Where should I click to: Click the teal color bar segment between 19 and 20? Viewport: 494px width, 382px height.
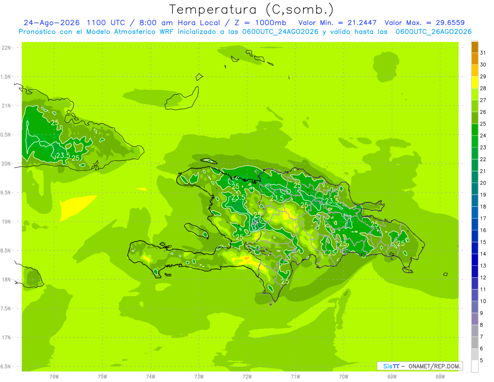[x=475, y=189]
